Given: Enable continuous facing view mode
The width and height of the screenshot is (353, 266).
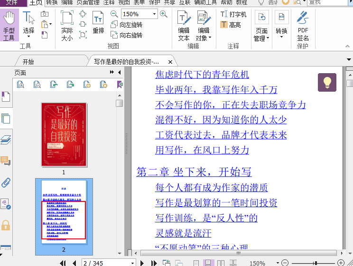Looking at the screenshot, I should [233, 263].
